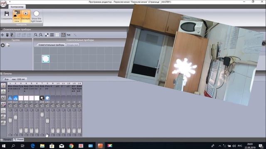Toggle the mouse-with-list selection tool
This screenshot has height=149, width=266.
click(x=12, y=35)
